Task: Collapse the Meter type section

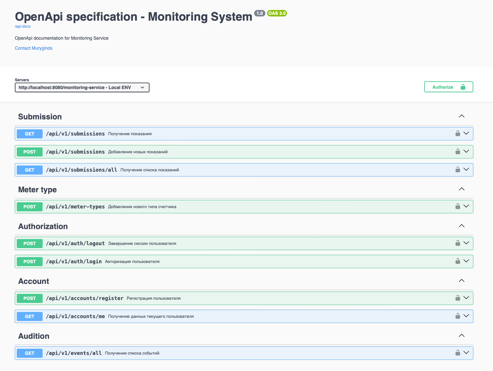Action: 462,189
